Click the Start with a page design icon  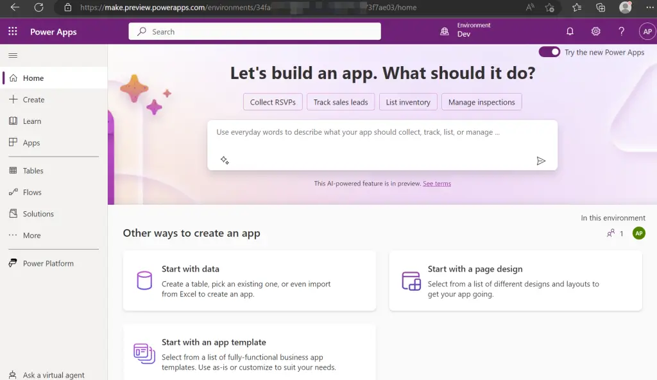coord(411,281)
